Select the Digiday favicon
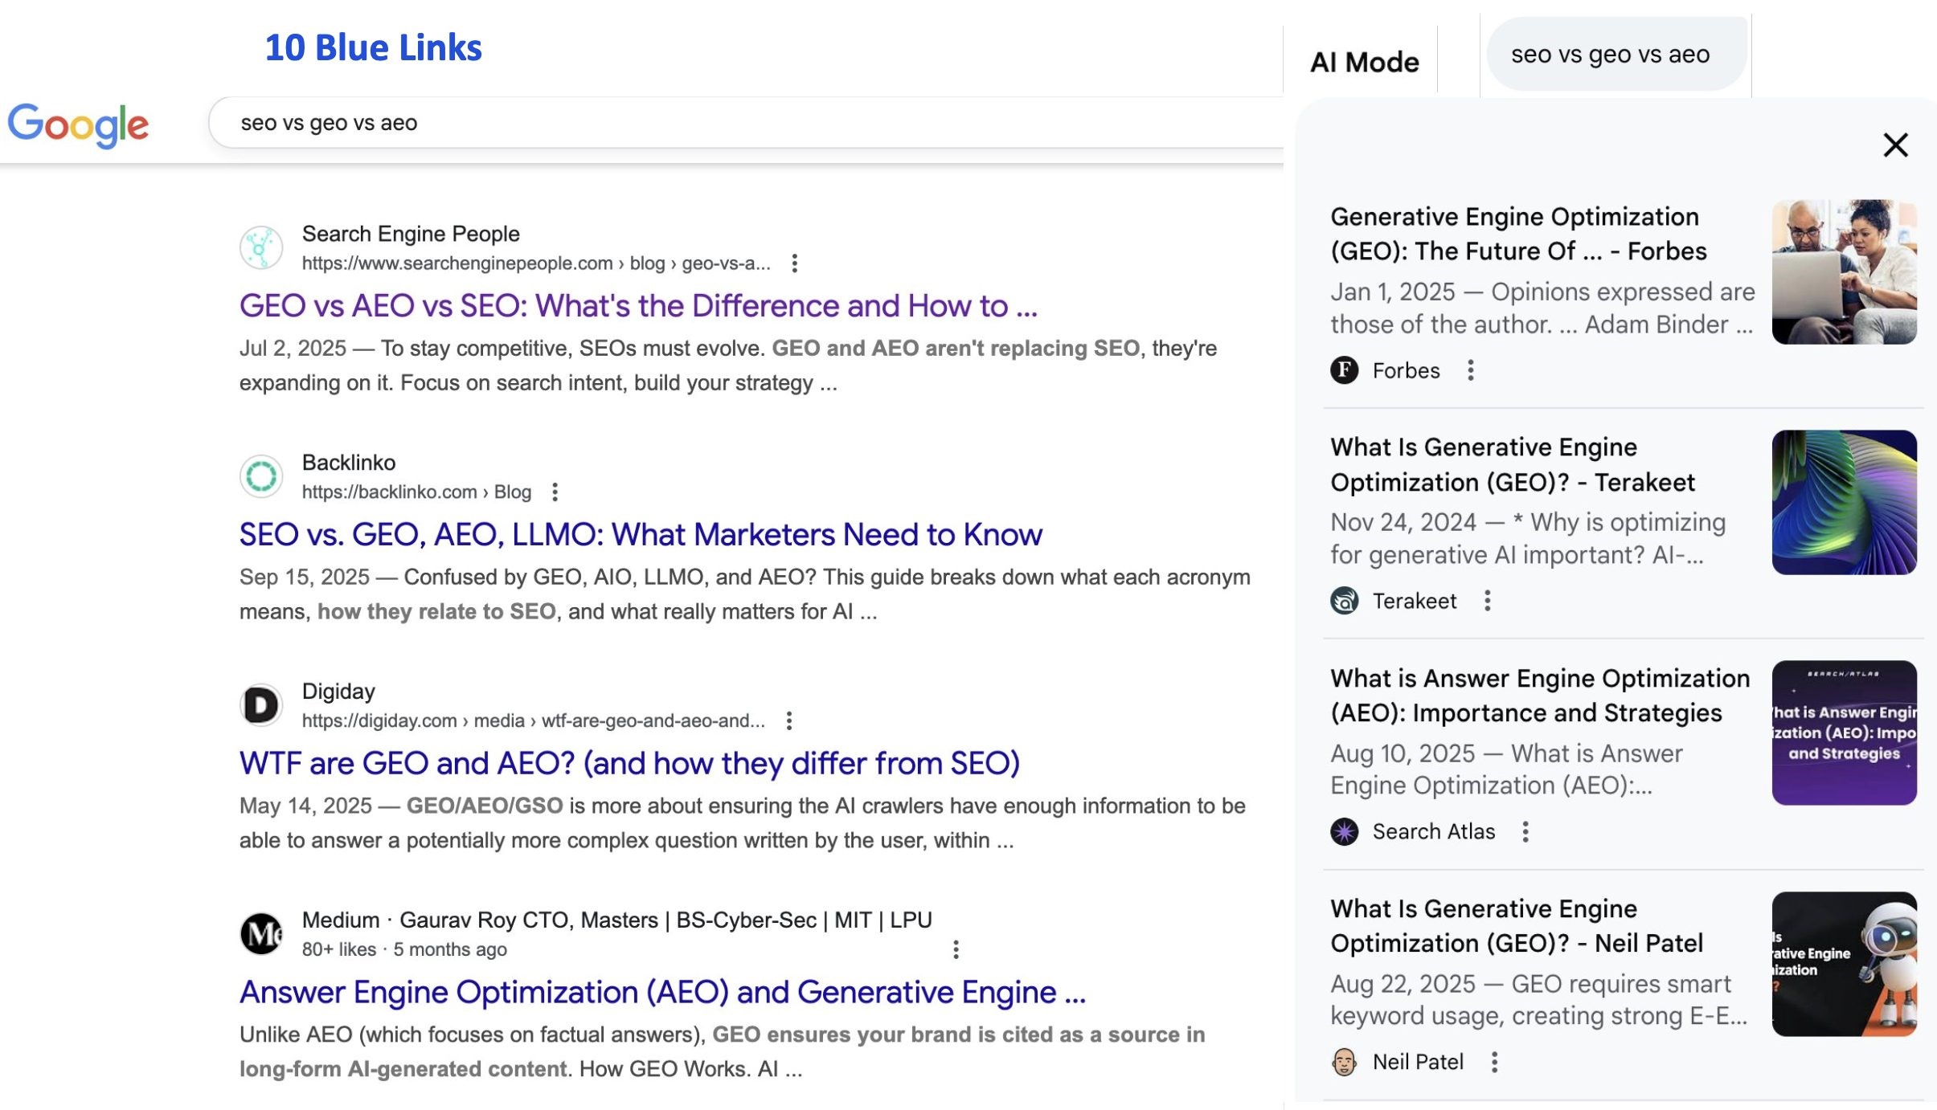Screen dimensions: 1937x1110 pyautogui.click(x=261, y=704)
